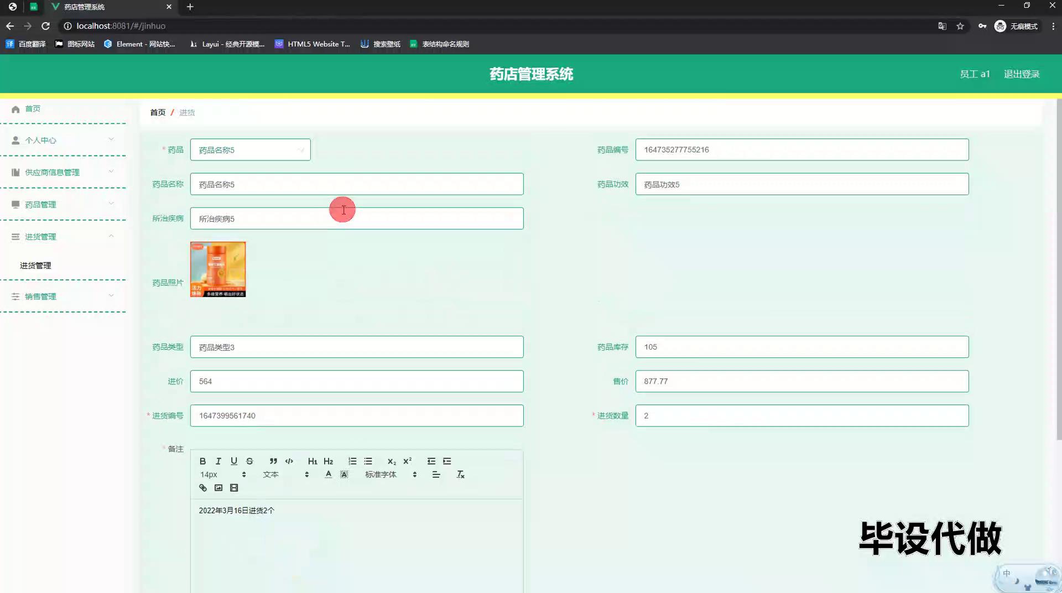Open the saved passwords key icon
Screen dimensions: 1062x593
[982, 26]
